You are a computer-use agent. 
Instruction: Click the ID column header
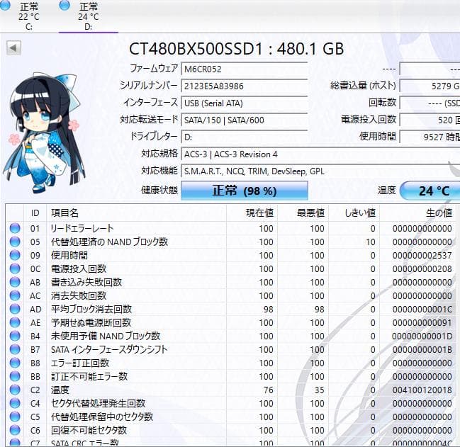[x=35, y=213]
